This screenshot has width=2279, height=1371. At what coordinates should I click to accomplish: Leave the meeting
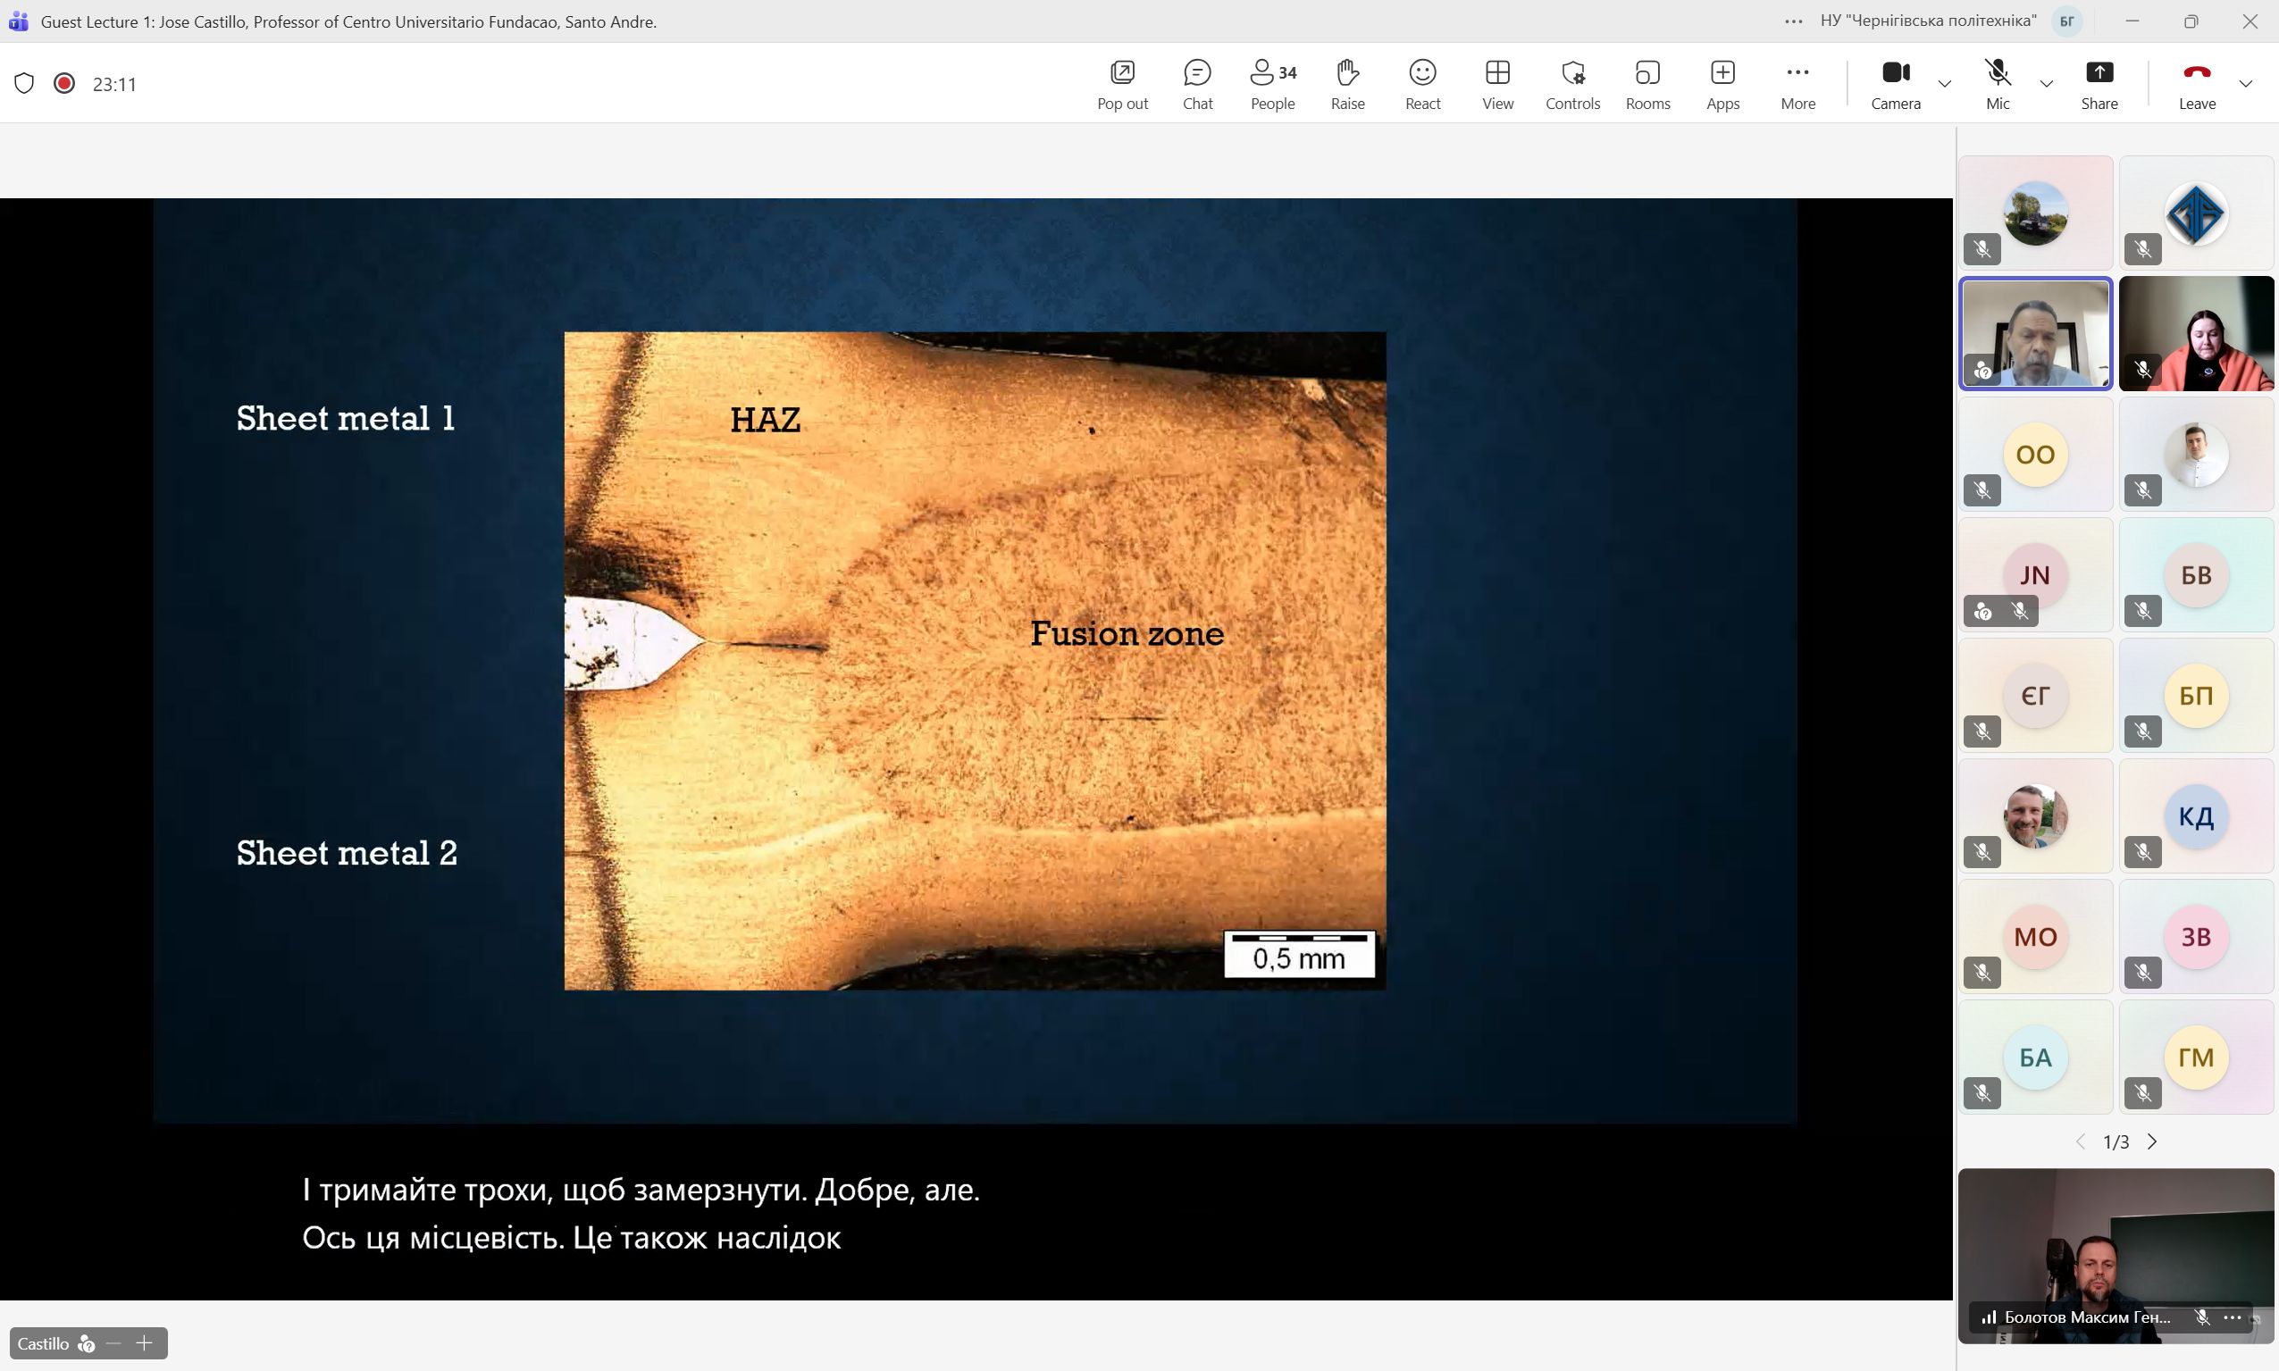2197,84
